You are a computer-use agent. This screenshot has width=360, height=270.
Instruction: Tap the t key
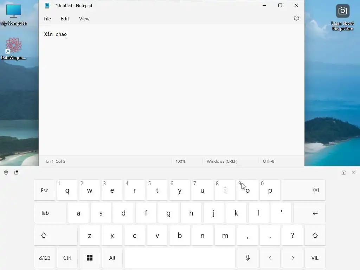point(157,190)
